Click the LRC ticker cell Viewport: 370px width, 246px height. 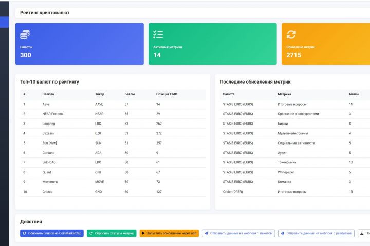point(98,124)
